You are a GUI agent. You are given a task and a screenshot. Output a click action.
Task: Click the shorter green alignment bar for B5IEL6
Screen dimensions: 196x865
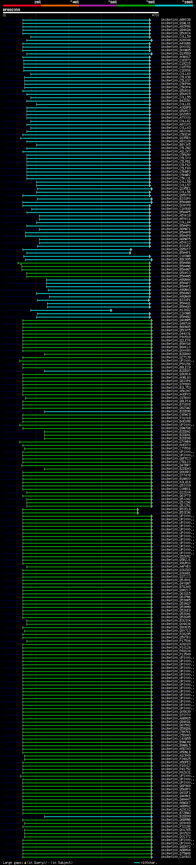[x=81, y=509]
